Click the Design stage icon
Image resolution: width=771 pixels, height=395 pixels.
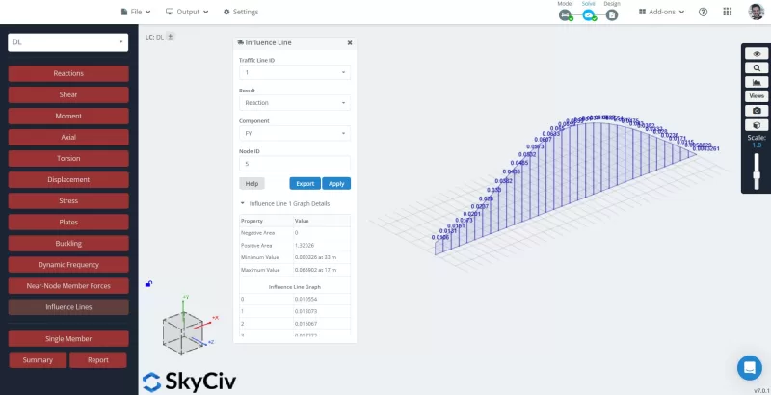pyautogui.click(x=611, y=13)
